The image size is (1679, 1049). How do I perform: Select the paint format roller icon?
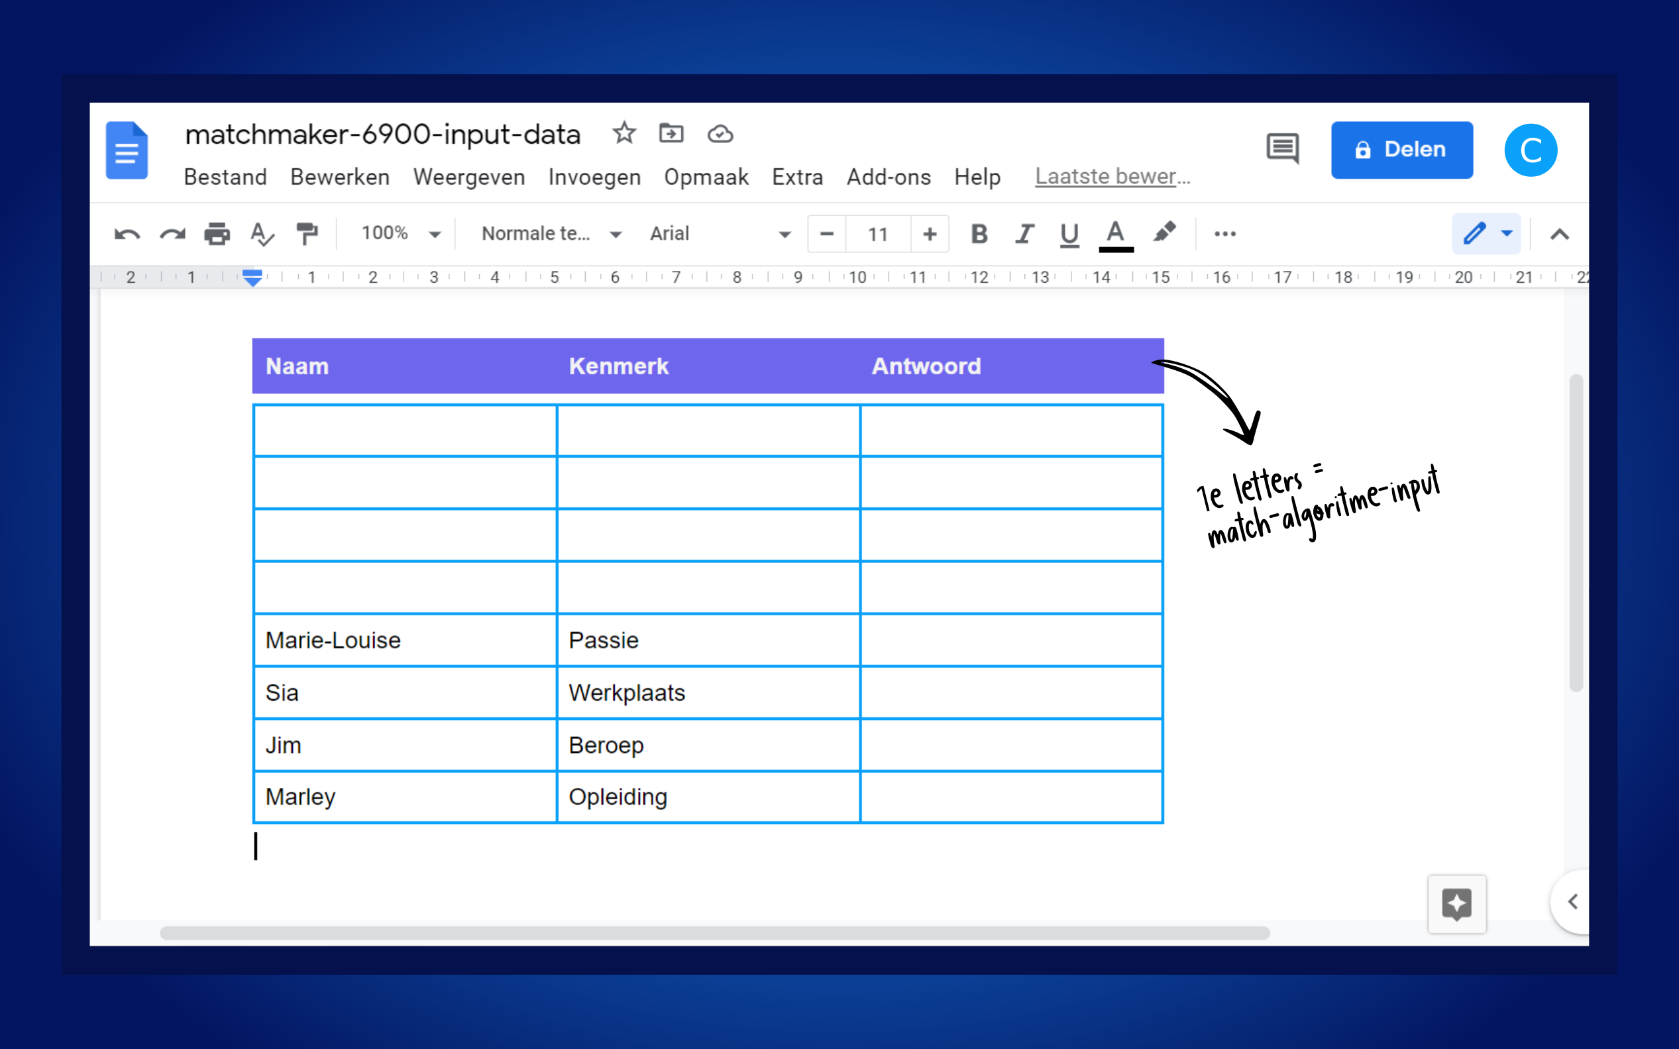click(307, 234)
